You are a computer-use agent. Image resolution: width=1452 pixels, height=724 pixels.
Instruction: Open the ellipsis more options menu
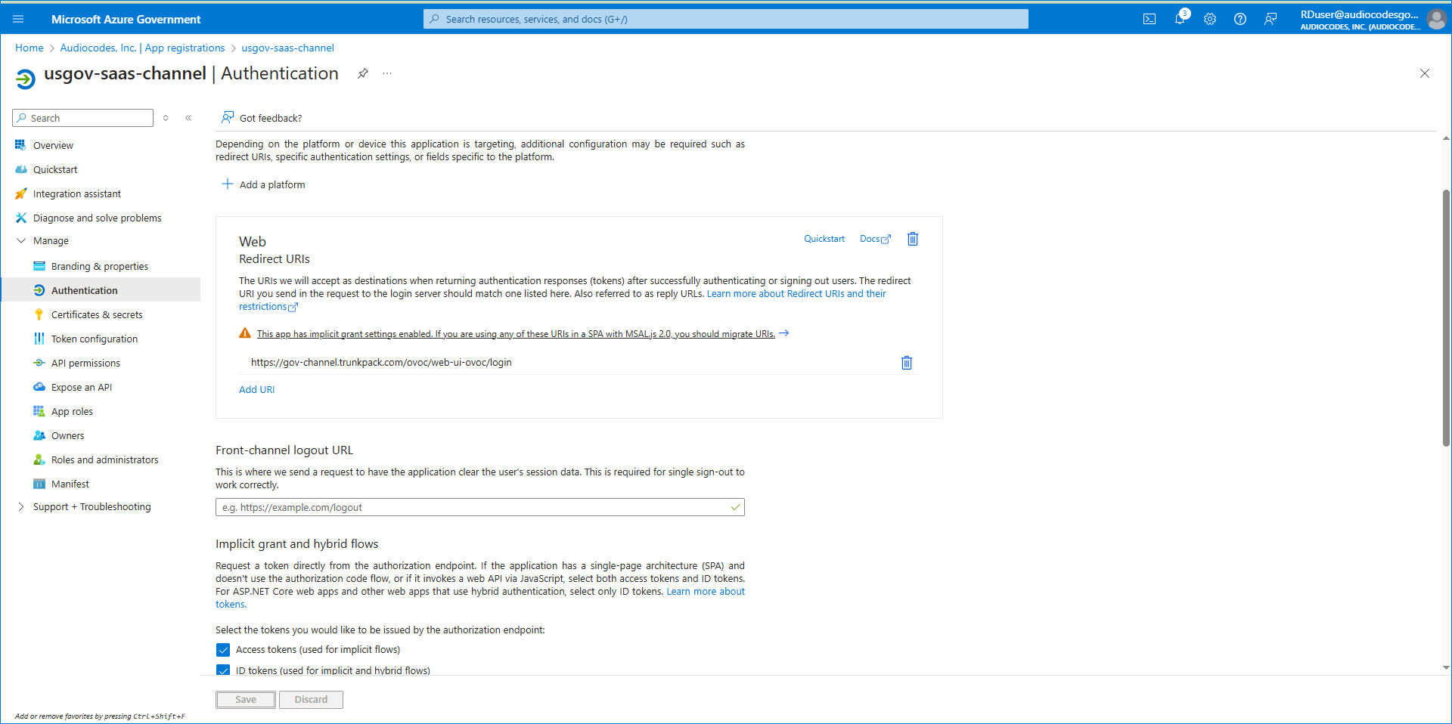387,73
